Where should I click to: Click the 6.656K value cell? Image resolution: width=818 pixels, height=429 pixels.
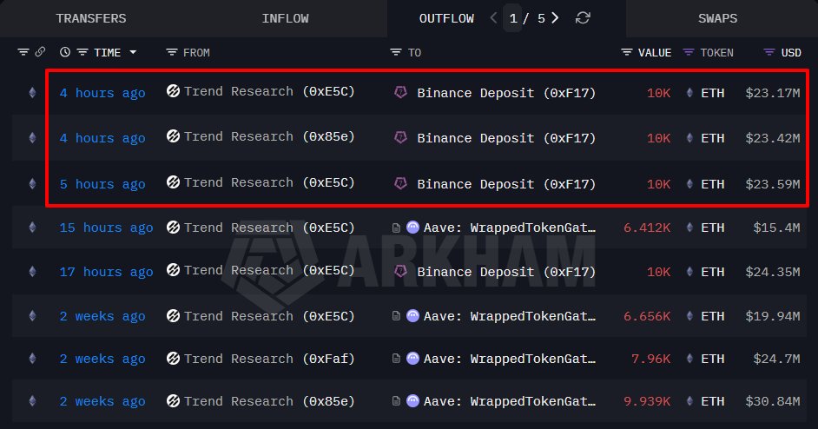[x=647, y=316]
